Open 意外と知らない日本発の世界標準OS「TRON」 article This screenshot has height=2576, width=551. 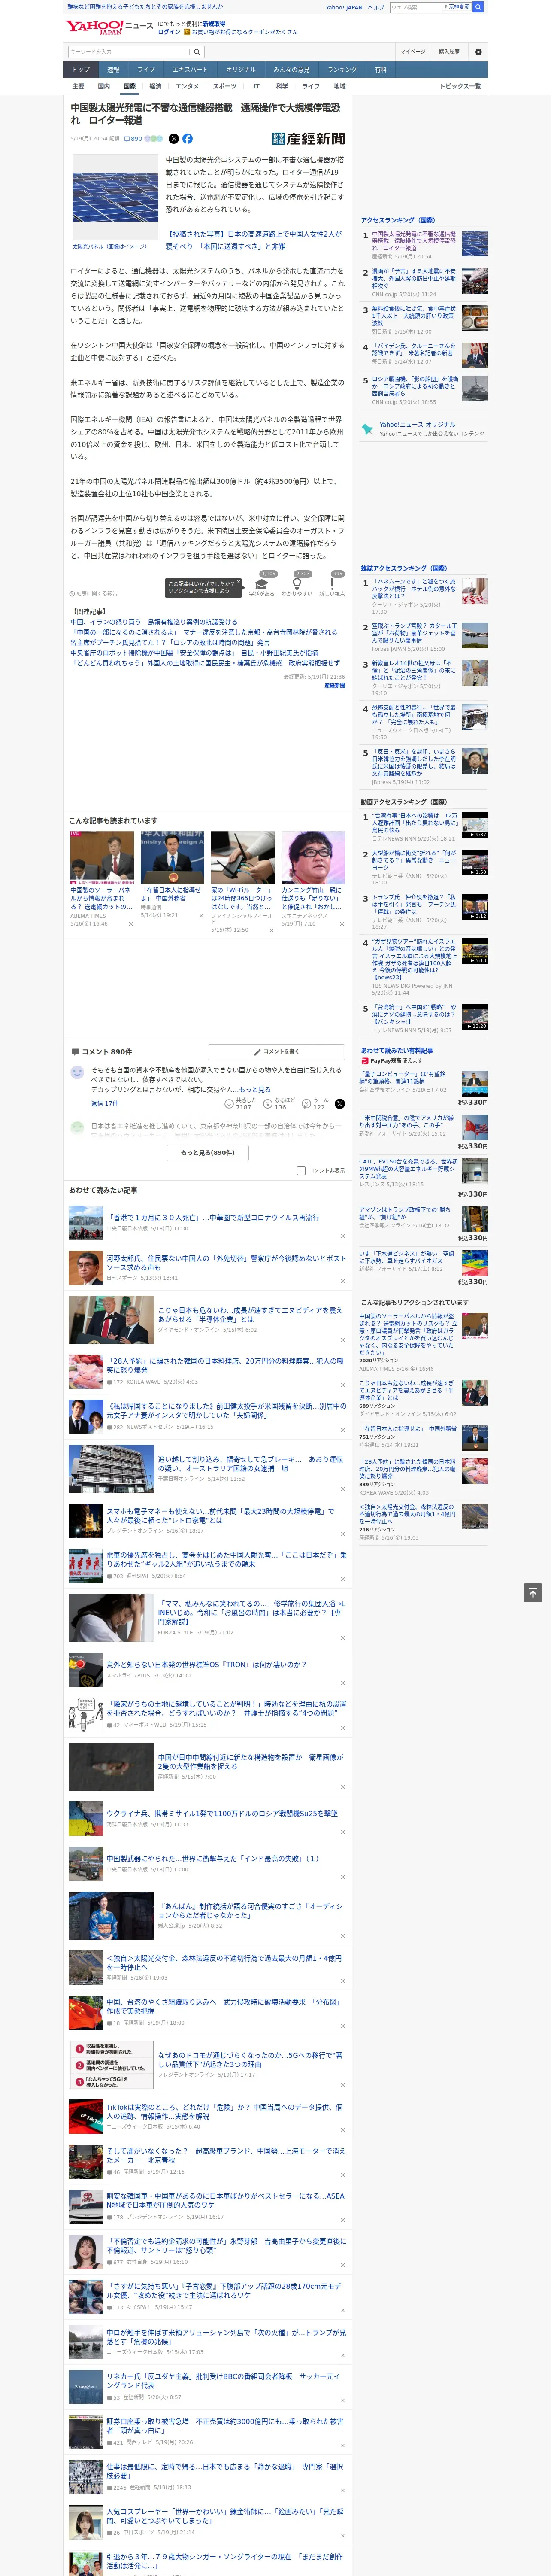click(206, 1664)
